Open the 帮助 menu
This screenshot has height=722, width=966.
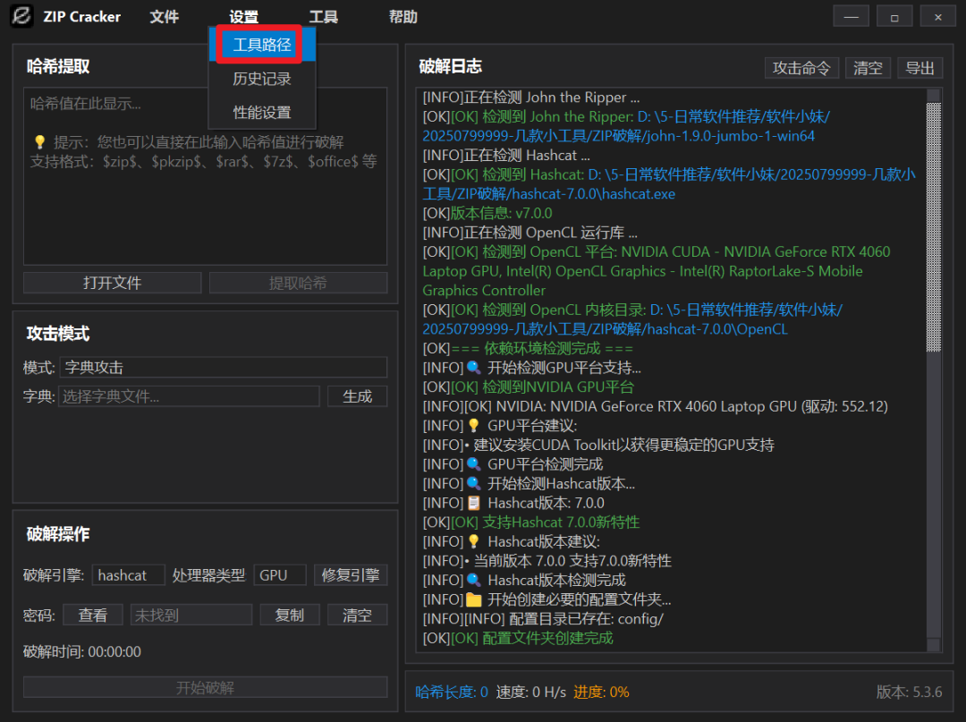(x=403, y=16)
